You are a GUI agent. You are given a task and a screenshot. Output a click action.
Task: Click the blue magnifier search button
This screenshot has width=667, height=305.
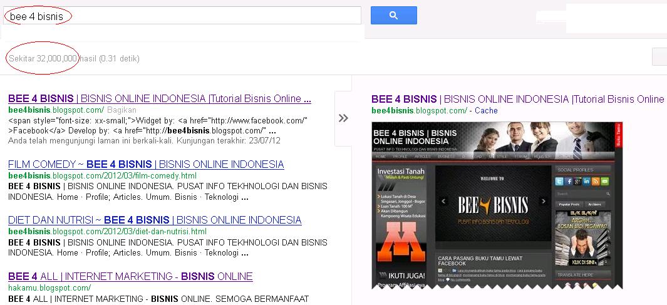[393, 15]
